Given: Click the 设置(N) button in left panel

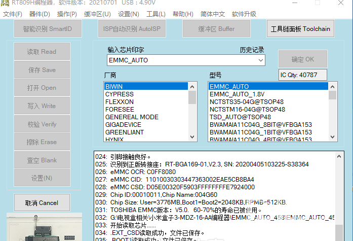Looking at the screenshot, I should (x=42, y=178).
